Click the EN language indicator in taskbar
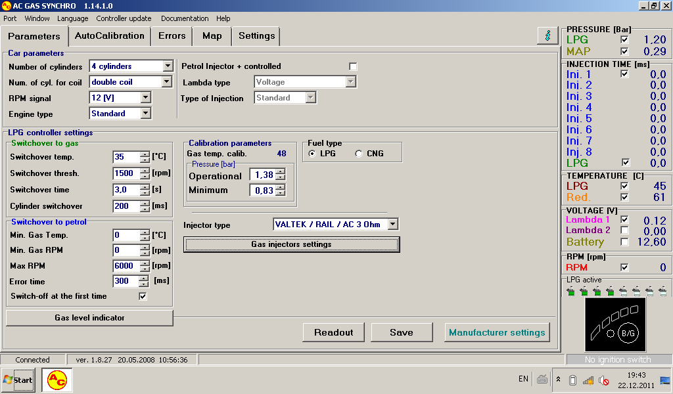This screenshot has width=673, height=394. click(523, 379)
